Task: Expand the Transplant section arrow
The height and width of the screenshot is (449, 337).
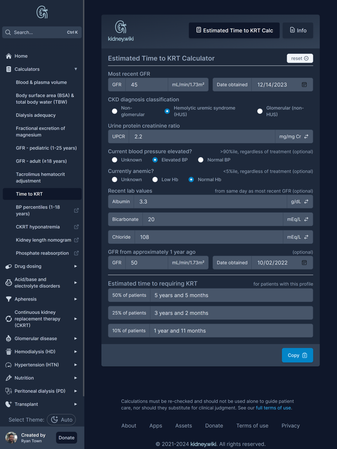Action: pos(76,404)
